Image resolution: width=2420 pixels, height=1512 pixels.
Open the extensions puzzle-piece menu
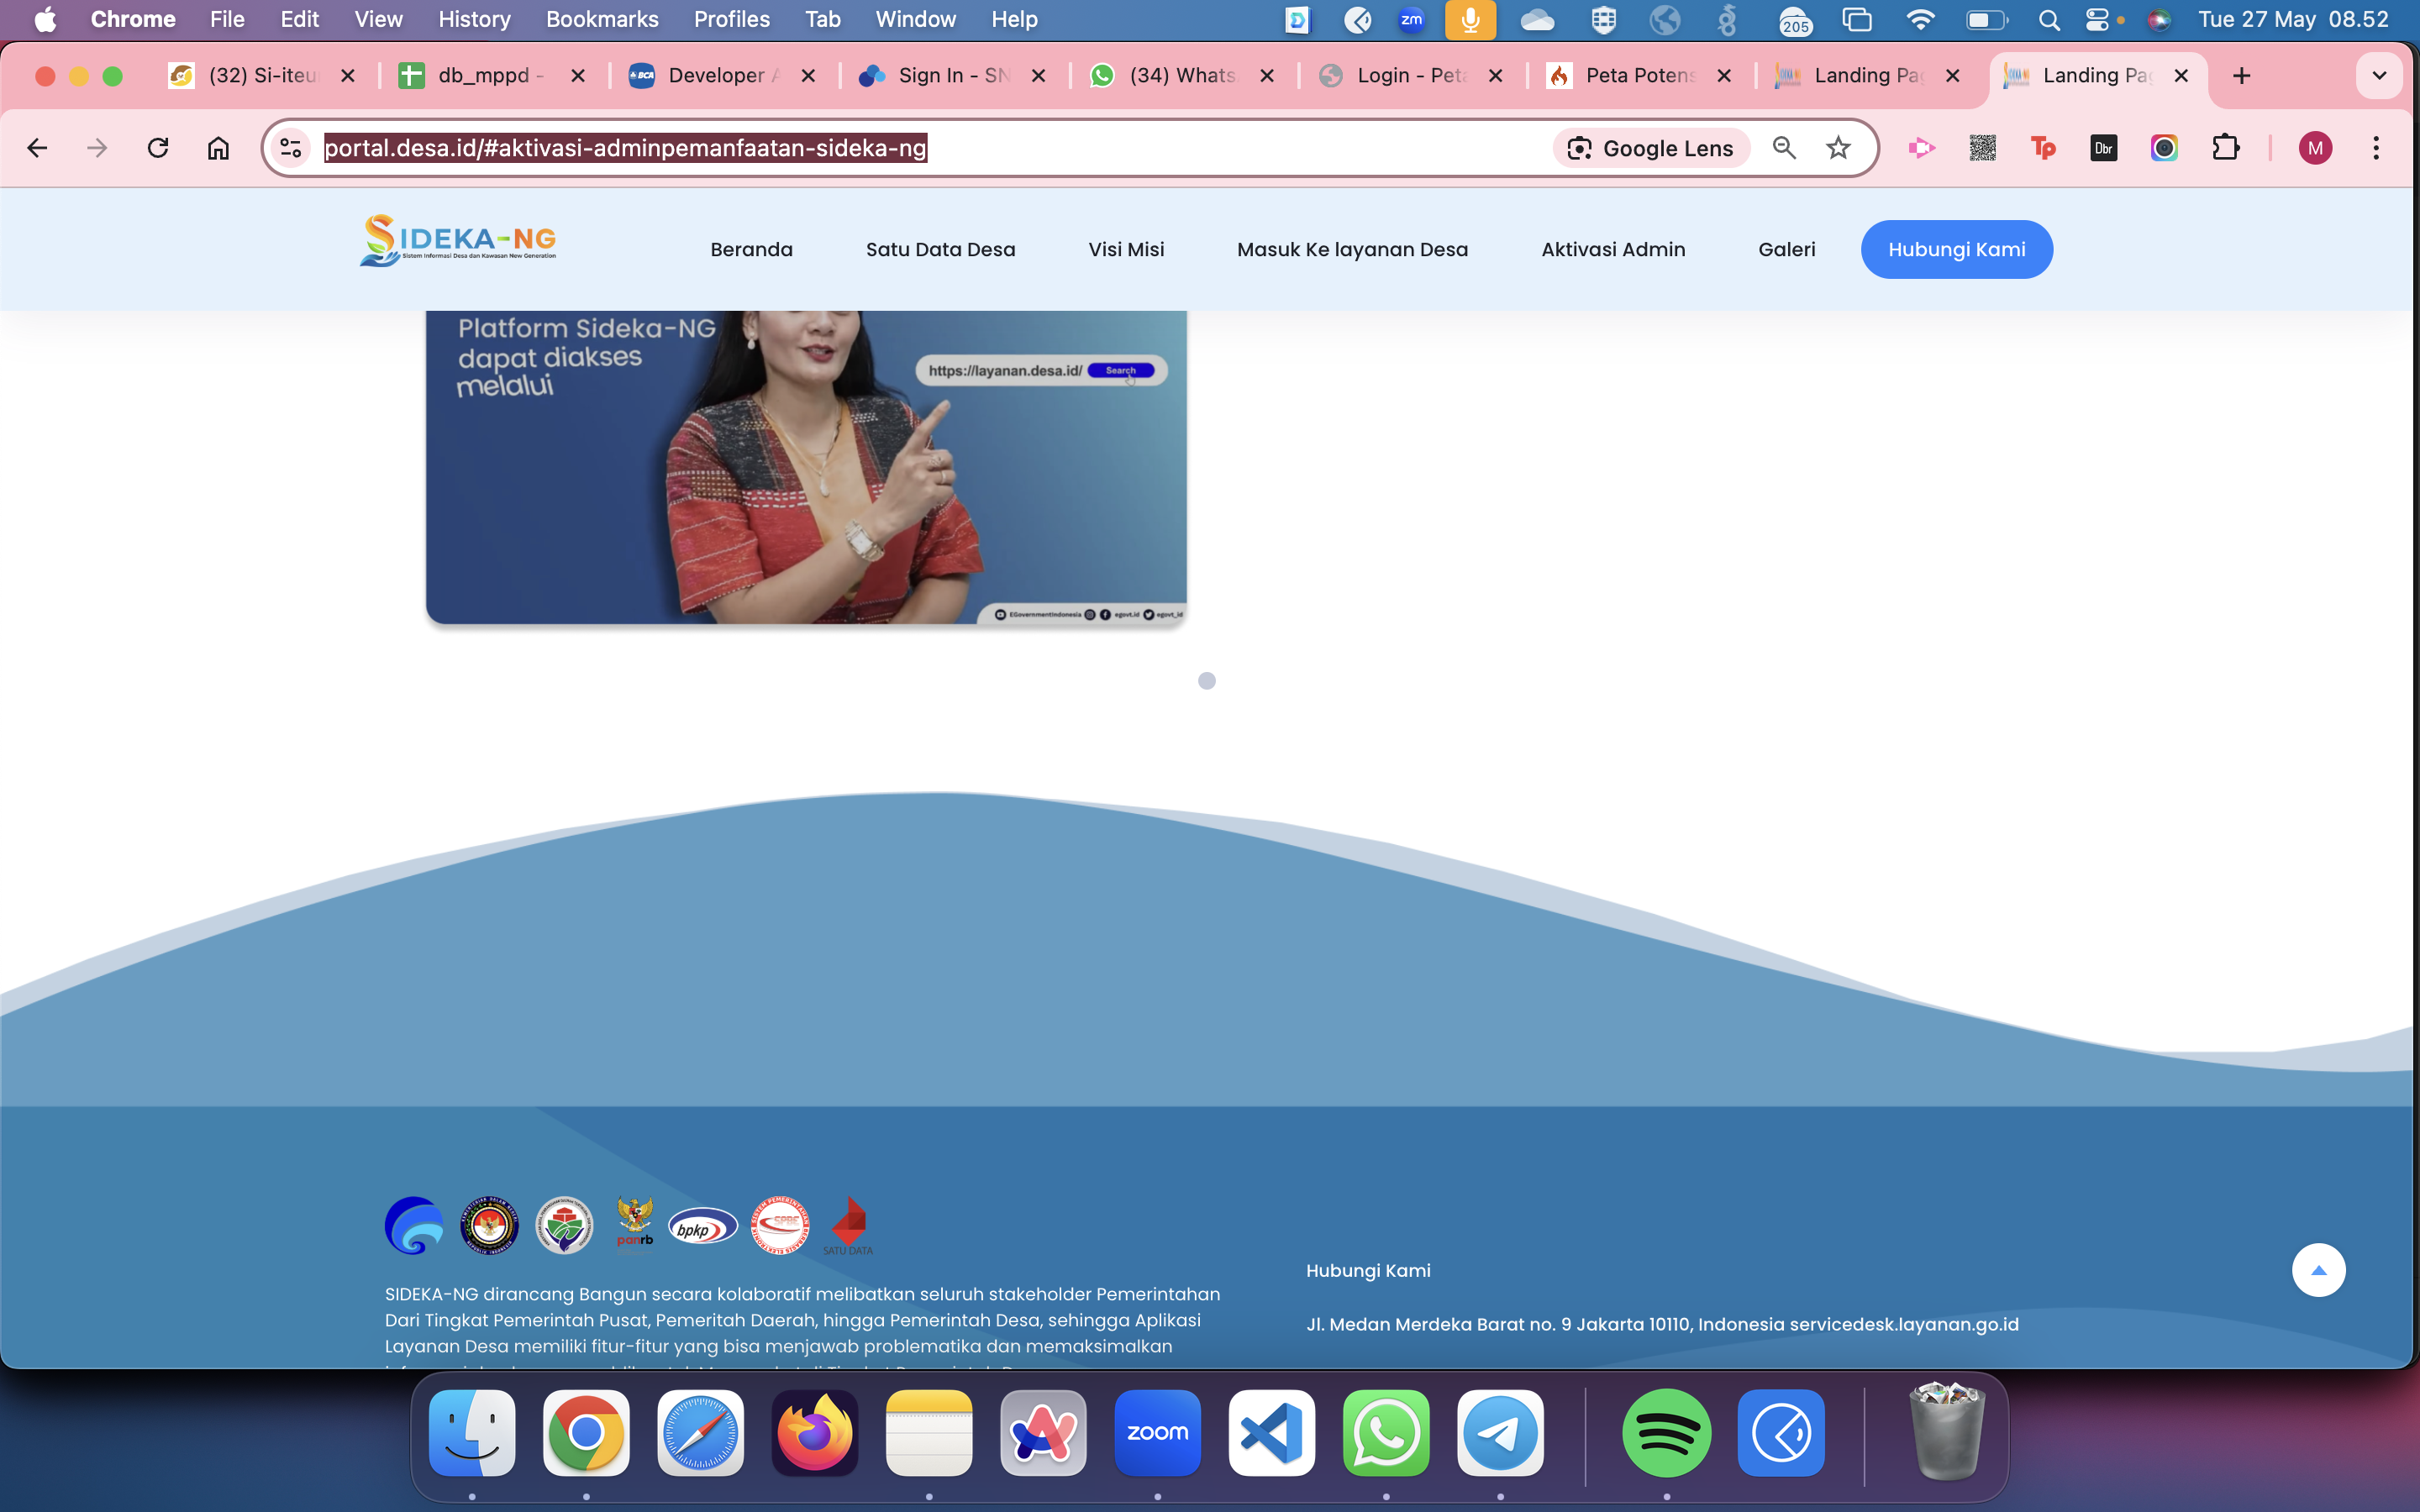point(2226,148)
